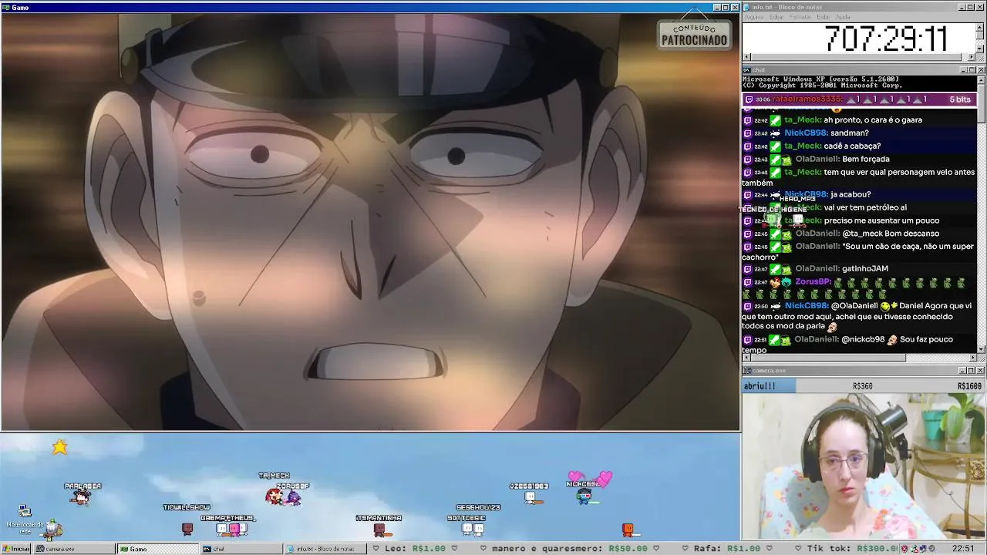Click Notepad horizontal scroll right arrow
The height and width of the screenshot is (555, 987).
972,57
